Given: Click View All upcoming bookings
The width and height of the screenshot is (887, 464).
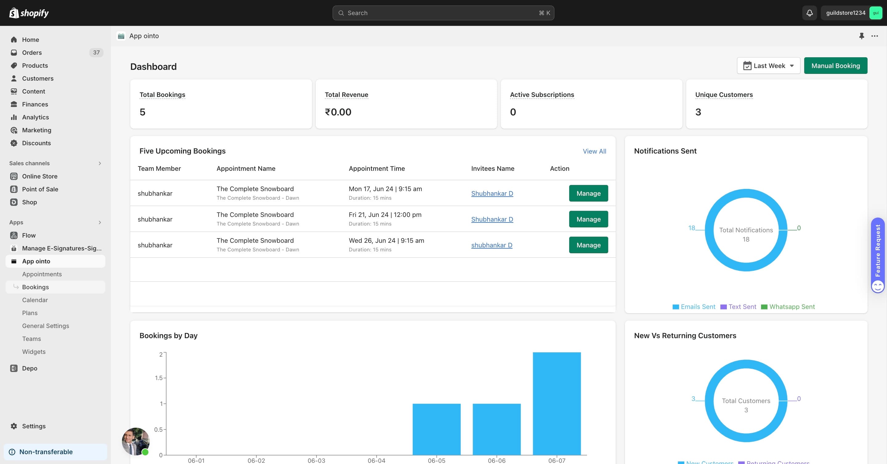Looking at the screenshot, I should click(594, 151).
